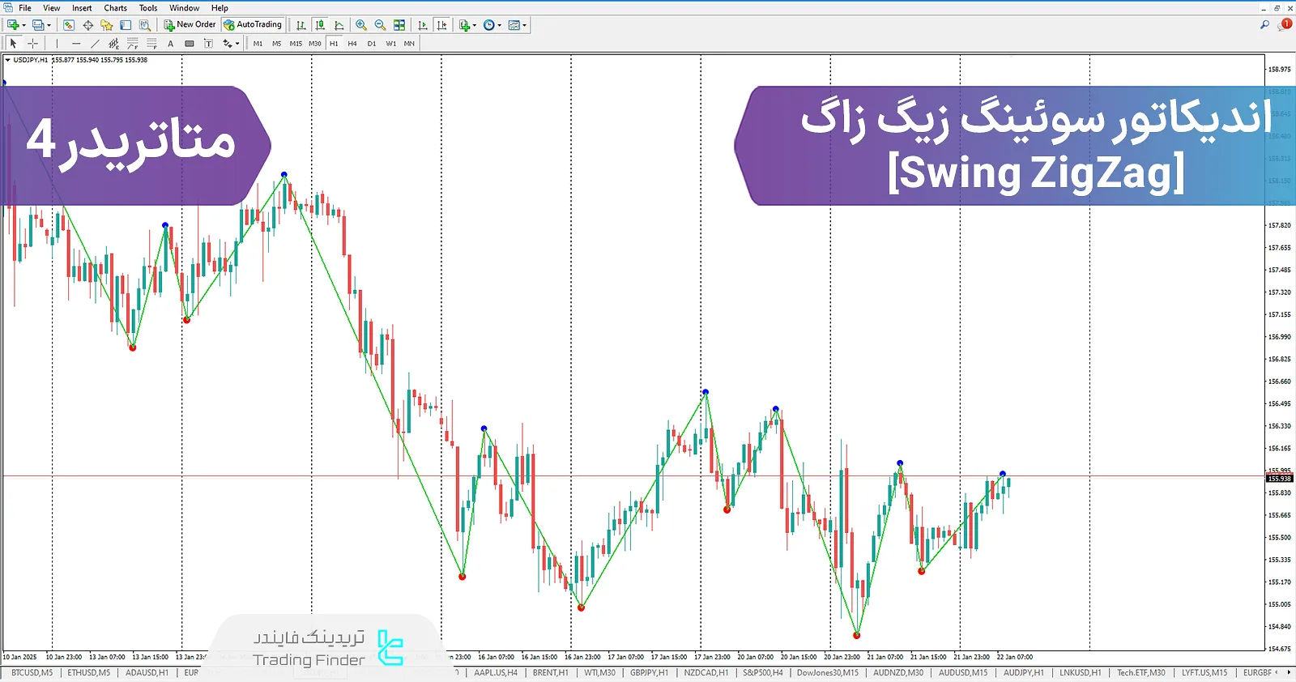Switch to BTCUSD,M5 chart tab

pyautogui.click(x=32, y=673)
